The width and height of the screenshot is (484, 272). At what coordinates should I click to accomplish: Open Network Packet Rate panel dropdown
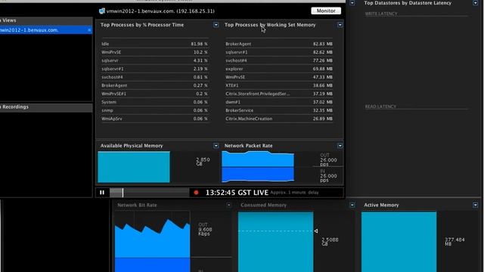coord(340,146)
